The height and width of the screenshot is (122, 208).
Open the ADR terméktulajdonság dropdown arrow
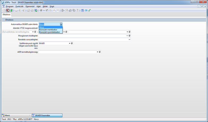(98, 52)
